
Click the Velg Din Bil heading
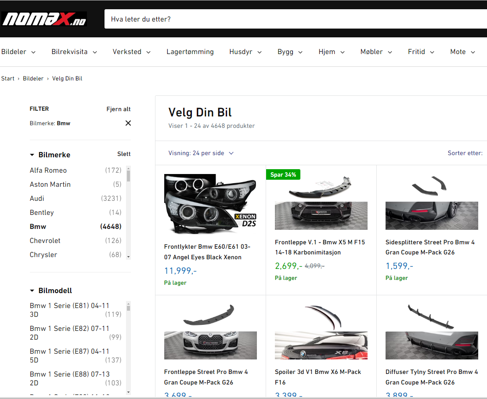pos(200,112)
